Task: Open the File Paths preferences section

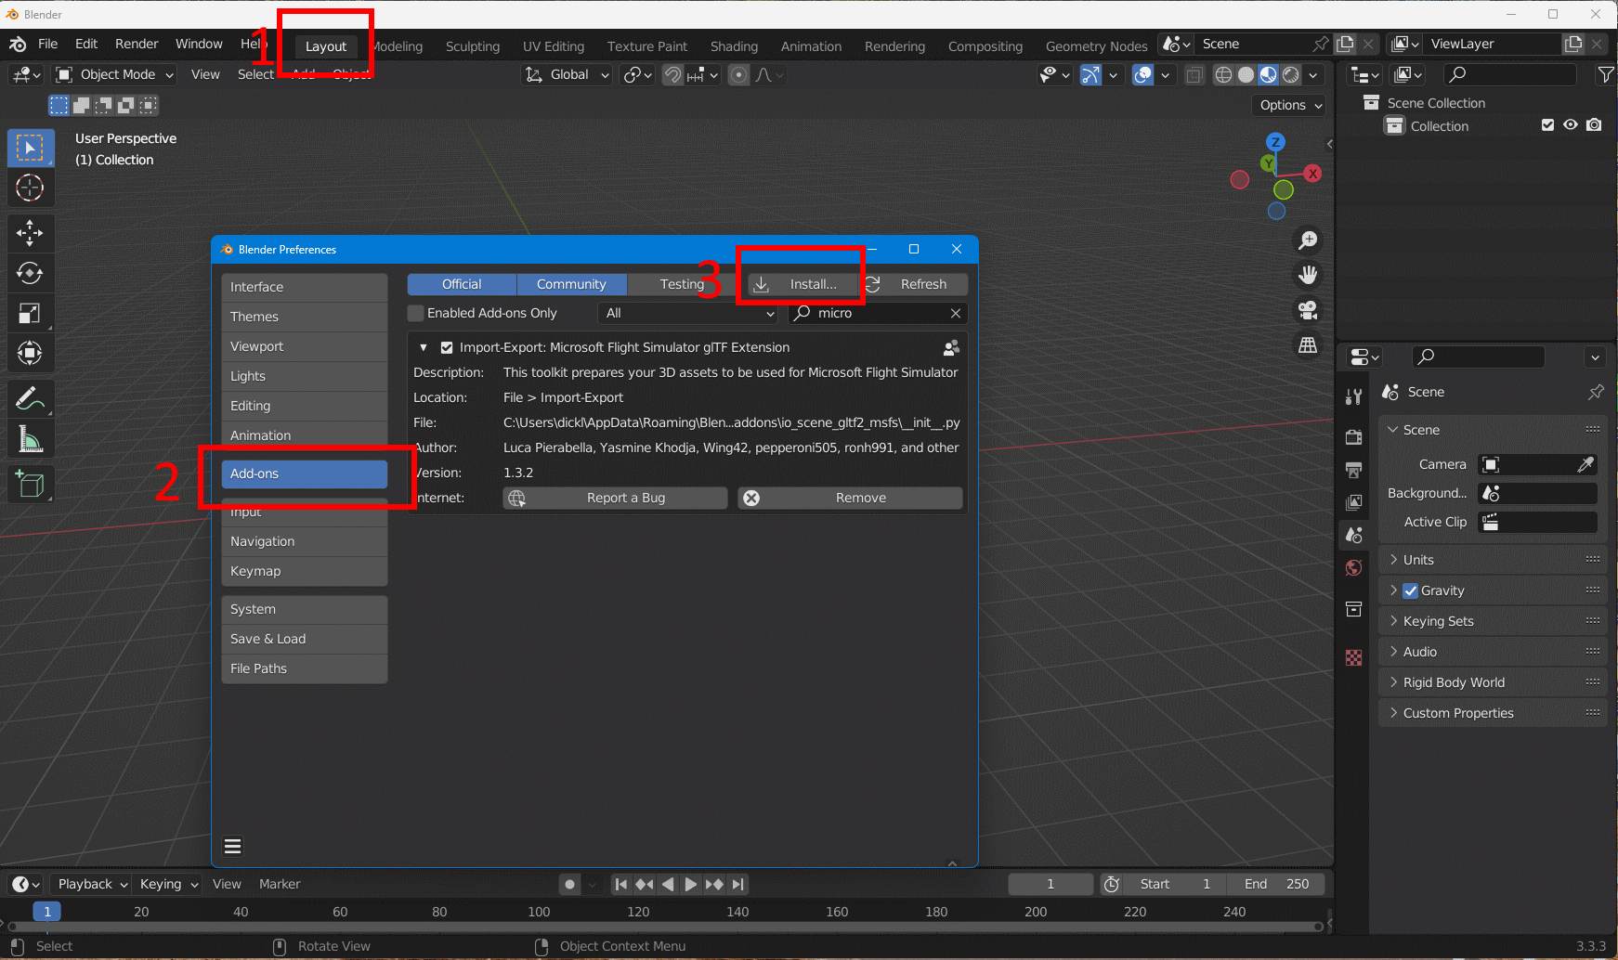Action: click(x=305, y=668)
